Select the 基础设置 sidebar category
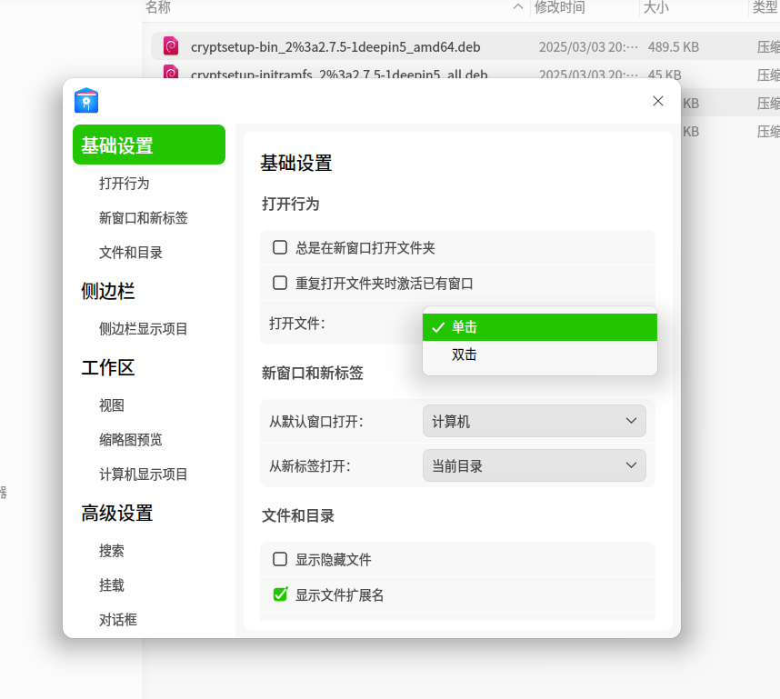Viewport: 780px width, 699px height. (x=149, y=145)
